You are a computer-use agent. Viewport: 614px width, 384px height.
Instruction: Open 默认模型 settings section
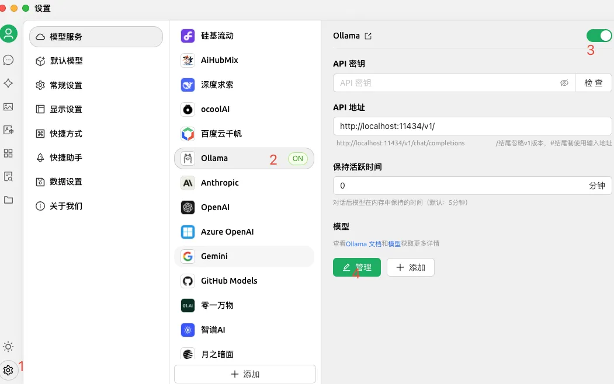[x=96, y=61]
